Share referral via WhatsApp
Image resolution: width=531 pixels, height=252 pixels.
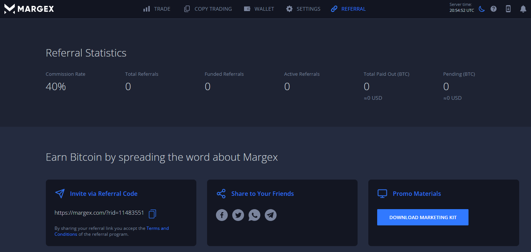click(x=254, y=215)
